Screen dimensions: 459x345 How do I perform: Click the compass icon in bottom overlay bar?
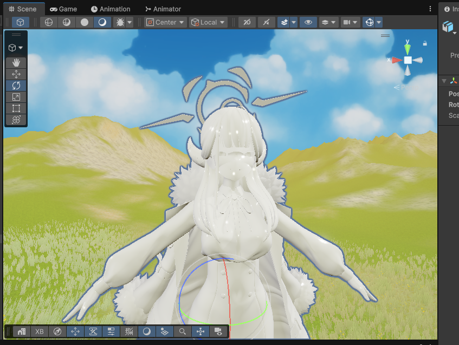[x=57, y=331]
